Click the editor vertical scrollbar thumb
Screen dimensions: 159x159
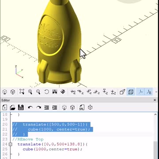[x=155, y=150]
